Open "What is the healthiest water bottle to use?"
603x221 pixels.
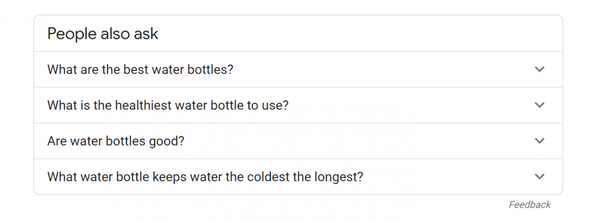point(168,105)
